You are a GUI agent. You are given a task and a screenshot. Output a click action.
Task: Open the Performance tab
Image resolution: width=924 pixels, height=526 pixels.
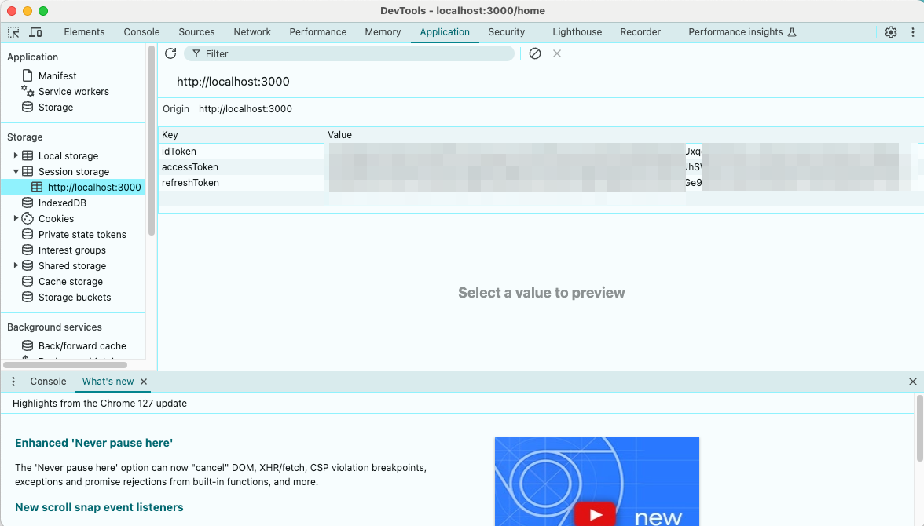(x=318, y=32)
